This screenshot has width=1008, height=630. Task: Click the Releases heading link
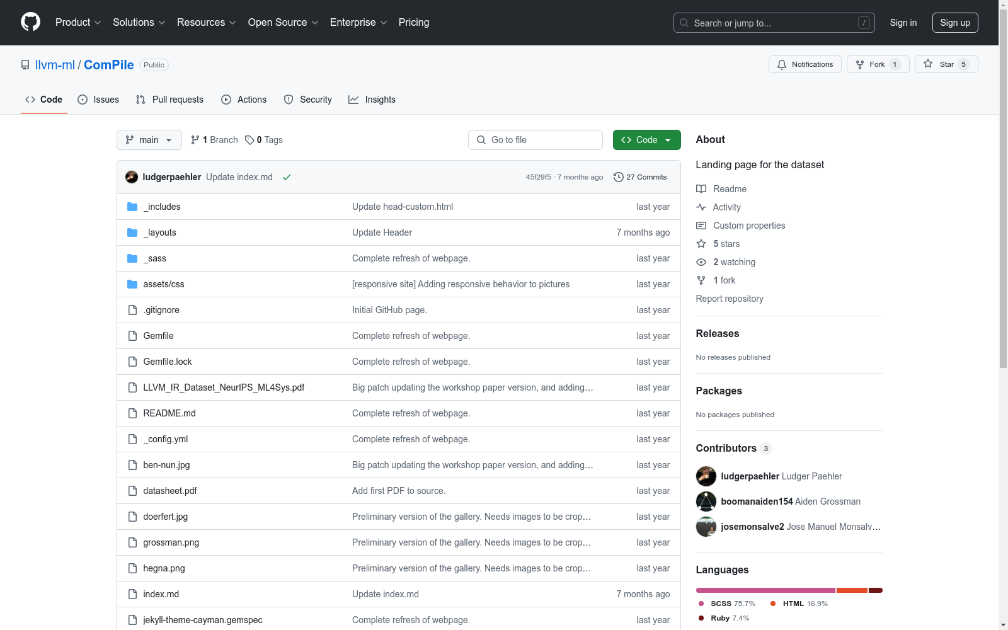coord(718,333)
